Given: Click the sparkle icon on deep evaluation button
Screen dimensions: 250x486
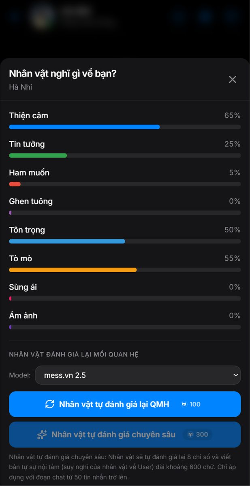Looking at the screenshot, I should tap(42, 435).
